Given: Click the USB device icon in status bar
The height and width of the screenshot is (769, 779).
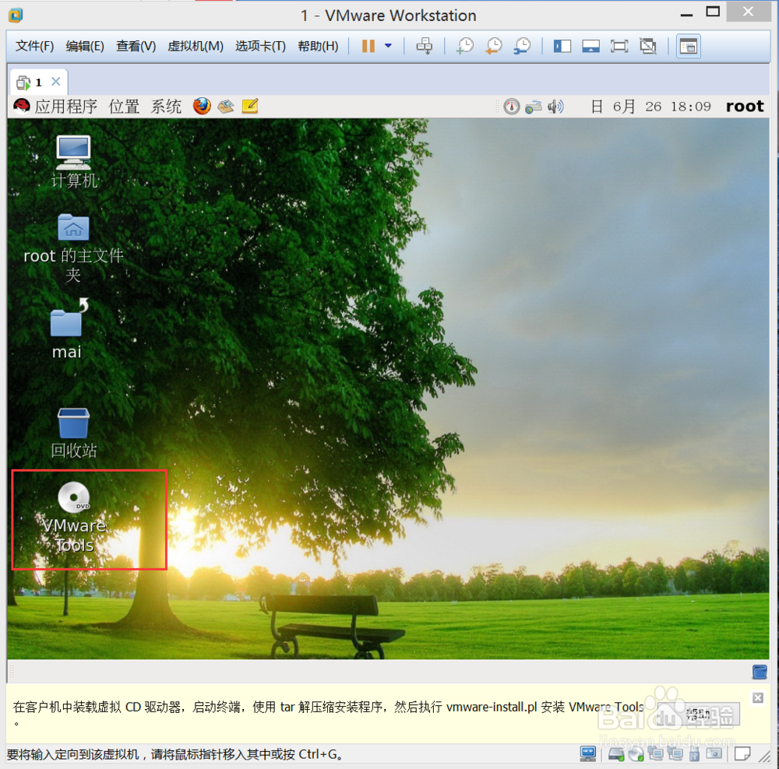Looking at the screenshot, I should coord(696,753).
